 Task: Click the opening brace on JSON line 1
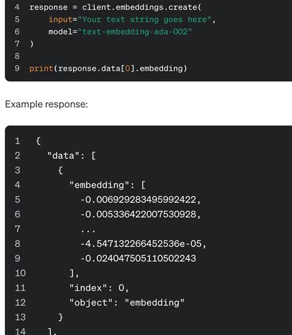pos(38,141)
